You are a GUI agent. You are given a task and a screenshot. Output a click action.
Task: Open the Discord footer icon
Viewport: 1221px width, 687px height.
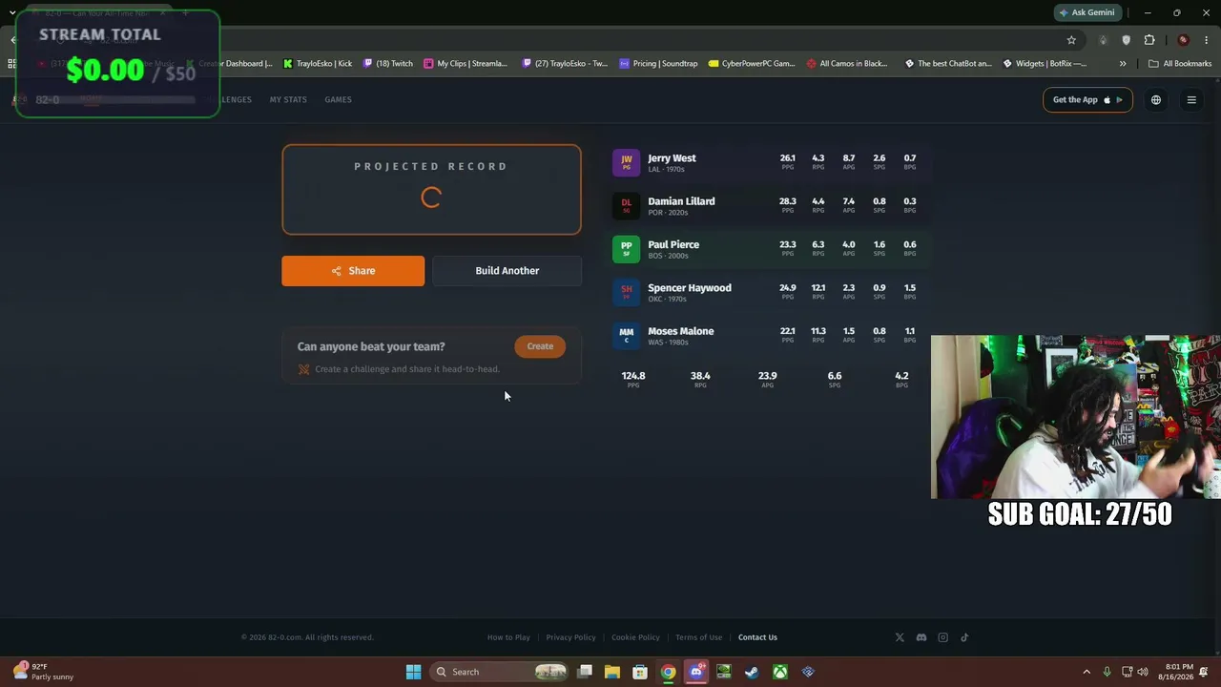tap(921, 637)
